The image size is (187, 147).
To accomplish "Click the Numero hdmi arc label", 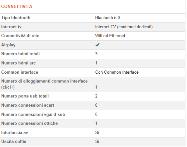I will [18, 63].
